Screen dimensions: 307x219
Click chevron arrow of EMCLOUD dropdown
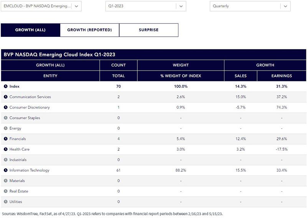pos(76,6)
